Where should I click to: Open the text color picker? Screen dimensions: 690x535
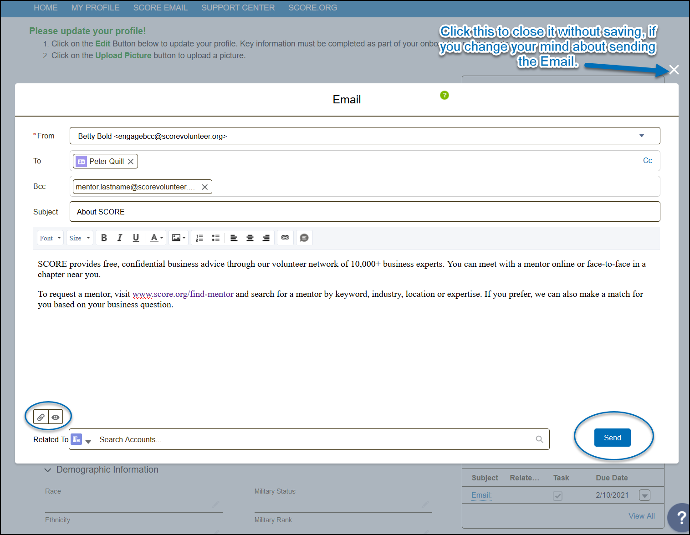(x=156, y=238)
